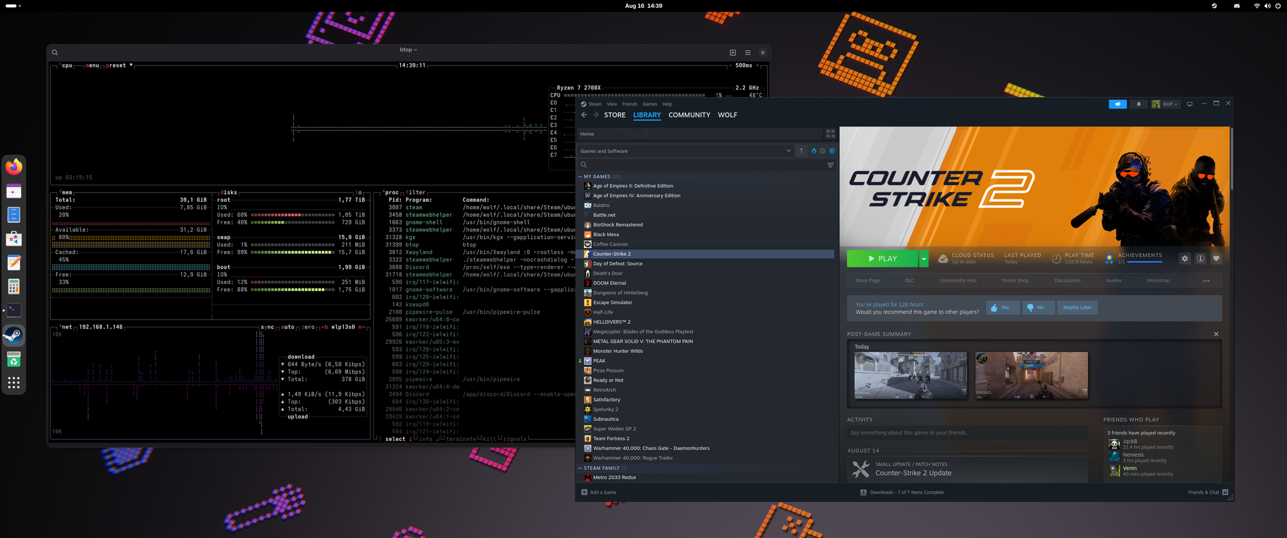Open the three-dot more links menu
Screen dimensions: 1287x538
(x=1206, y=281)
